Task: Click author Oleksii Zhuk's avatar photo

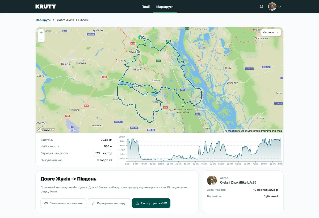Action: pyautogui.click(x=212, y=180)
